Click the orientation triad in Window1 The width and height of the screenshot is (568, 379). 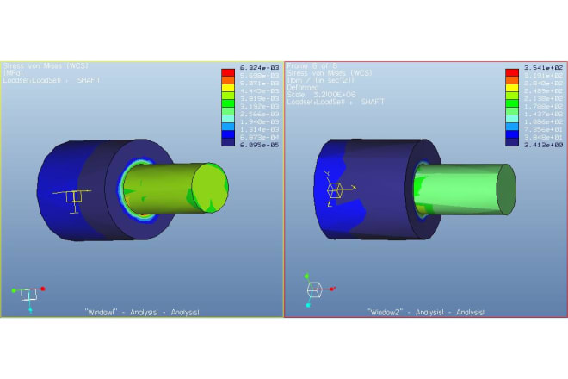tap(28, 294)
